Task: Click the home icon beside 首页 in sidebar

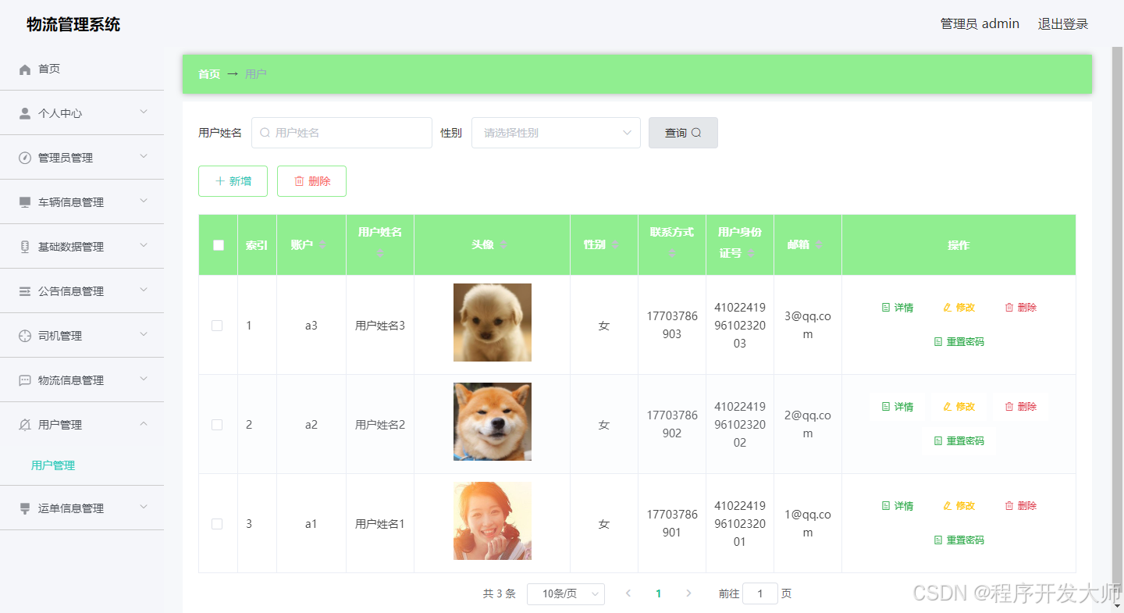Action: click(x=25, y=69)
